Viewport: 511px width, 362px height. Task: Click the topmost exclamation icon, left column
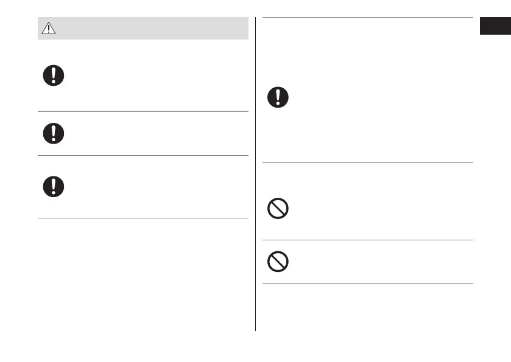54,75
